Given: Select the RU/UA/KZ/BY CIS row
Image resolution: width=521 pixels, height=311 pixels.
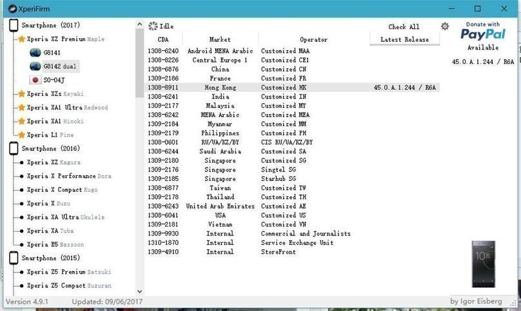Looking at the screenshot, I should click(x=292, y=142).
